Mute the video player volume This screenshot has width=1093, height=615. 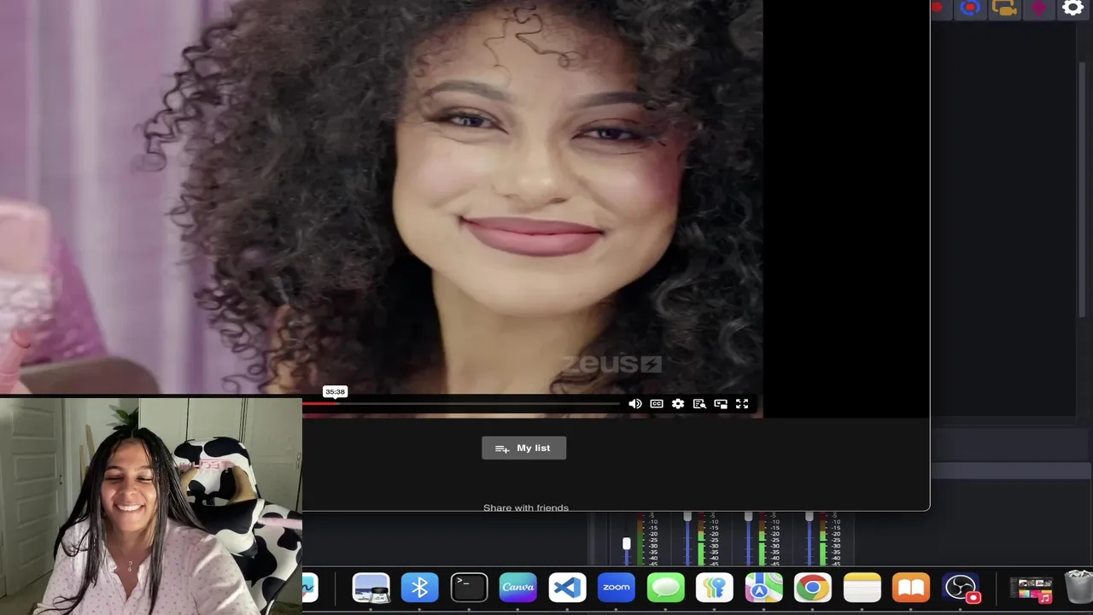pyautogui.click(x=634, y=404)
